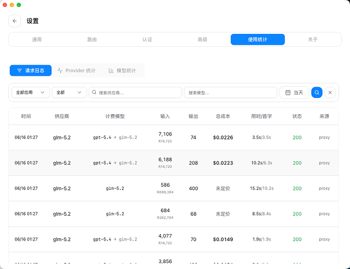Screen dimensions: 350x269
Task: Click the blue search magnifier button
Action: click(x=317, y=93)
